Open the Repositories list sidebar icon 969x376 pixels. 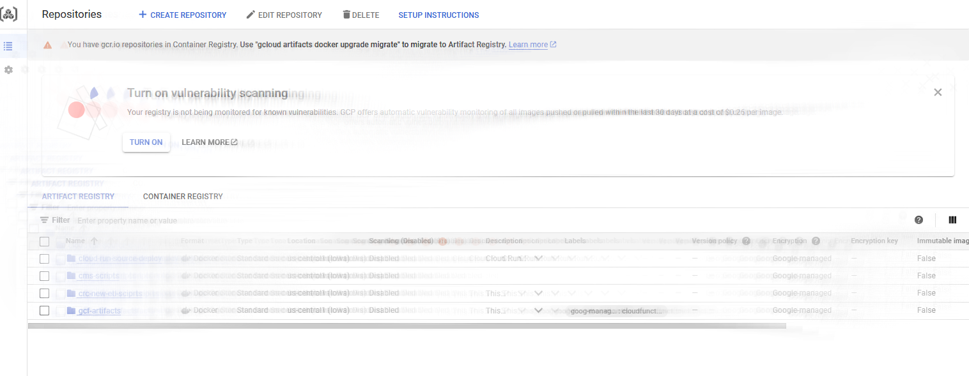8,46
